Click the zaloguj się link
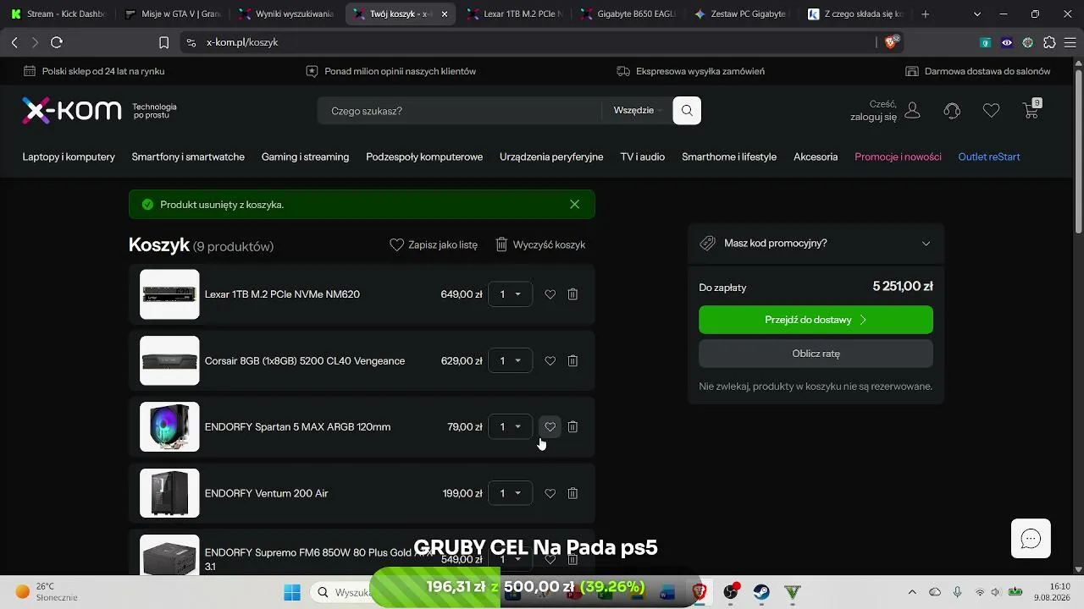The image size is (1084, 609). pyautogui.click(x=873, y=117)
